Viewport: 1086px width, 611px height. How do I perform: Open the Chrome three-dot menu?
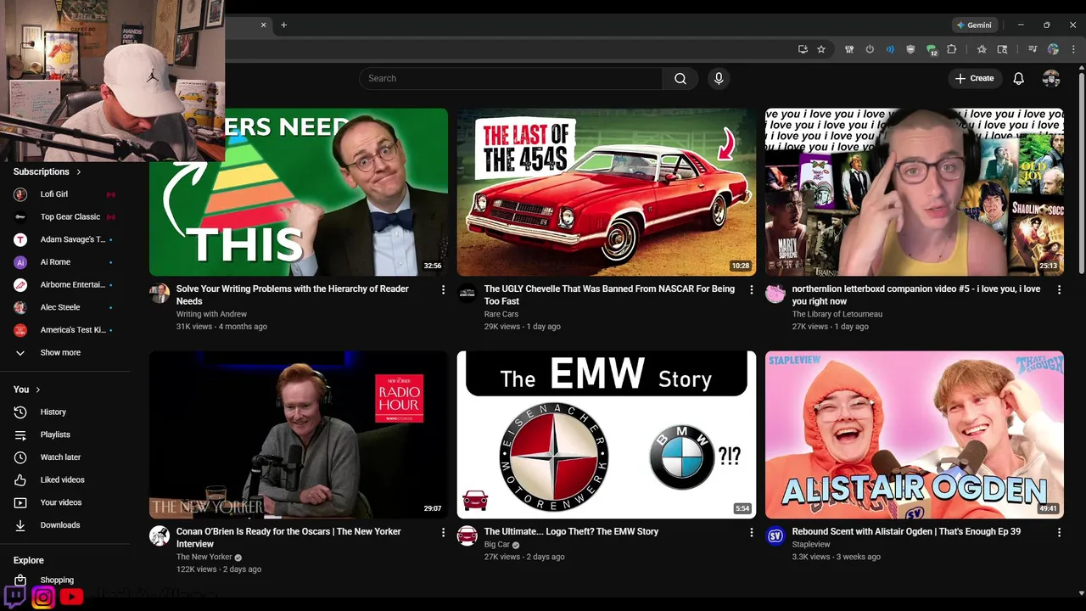(x=1073, y=49)
